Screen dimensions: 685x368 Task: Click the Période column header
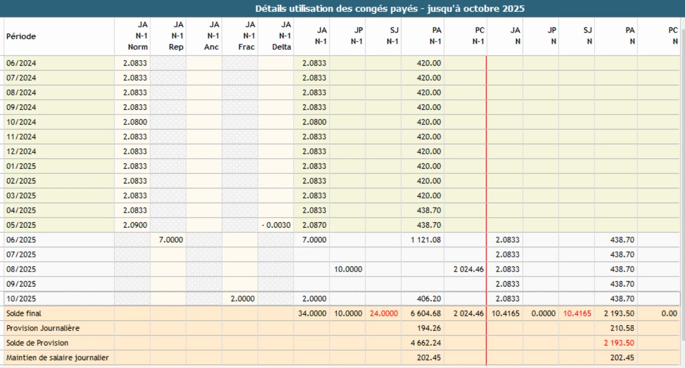[x=59, y=36]
